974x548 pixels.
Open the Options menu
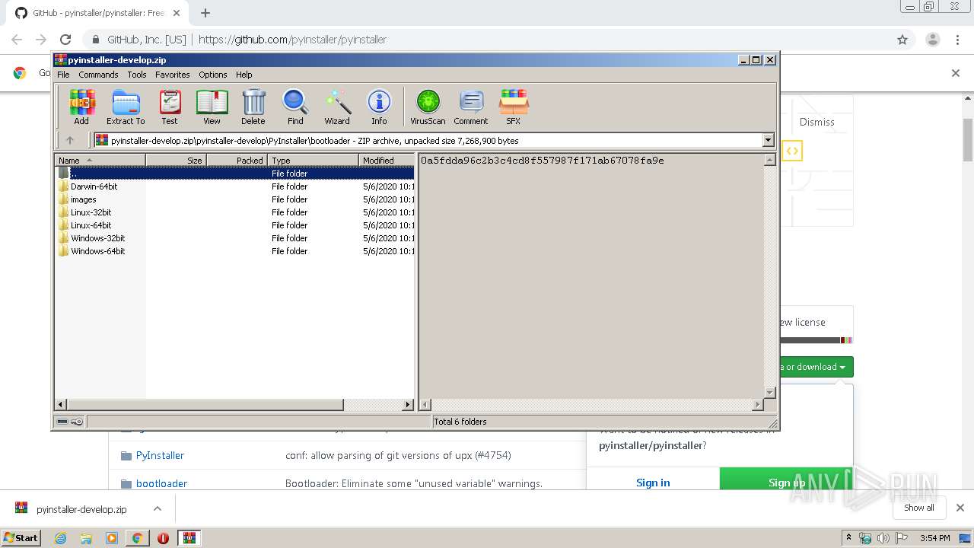(213, 75)
